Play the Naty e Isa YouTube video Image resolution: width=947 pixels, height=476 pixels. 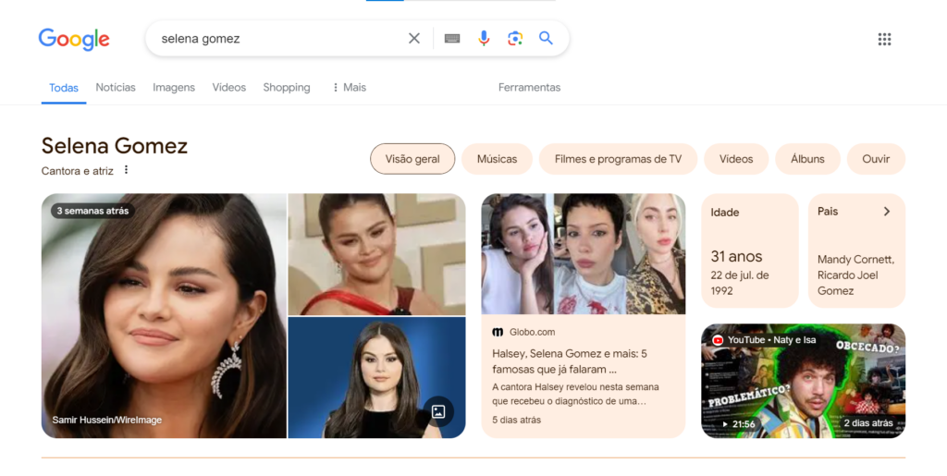(x=804, y=381)
